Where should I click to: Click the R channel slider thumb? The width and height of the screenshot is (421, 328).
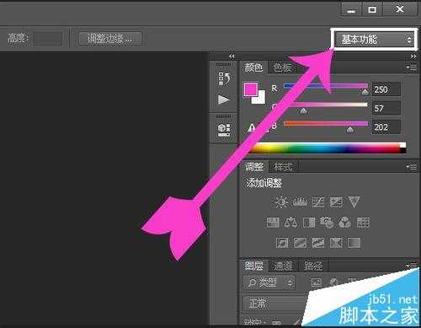[x=365, y=91]
